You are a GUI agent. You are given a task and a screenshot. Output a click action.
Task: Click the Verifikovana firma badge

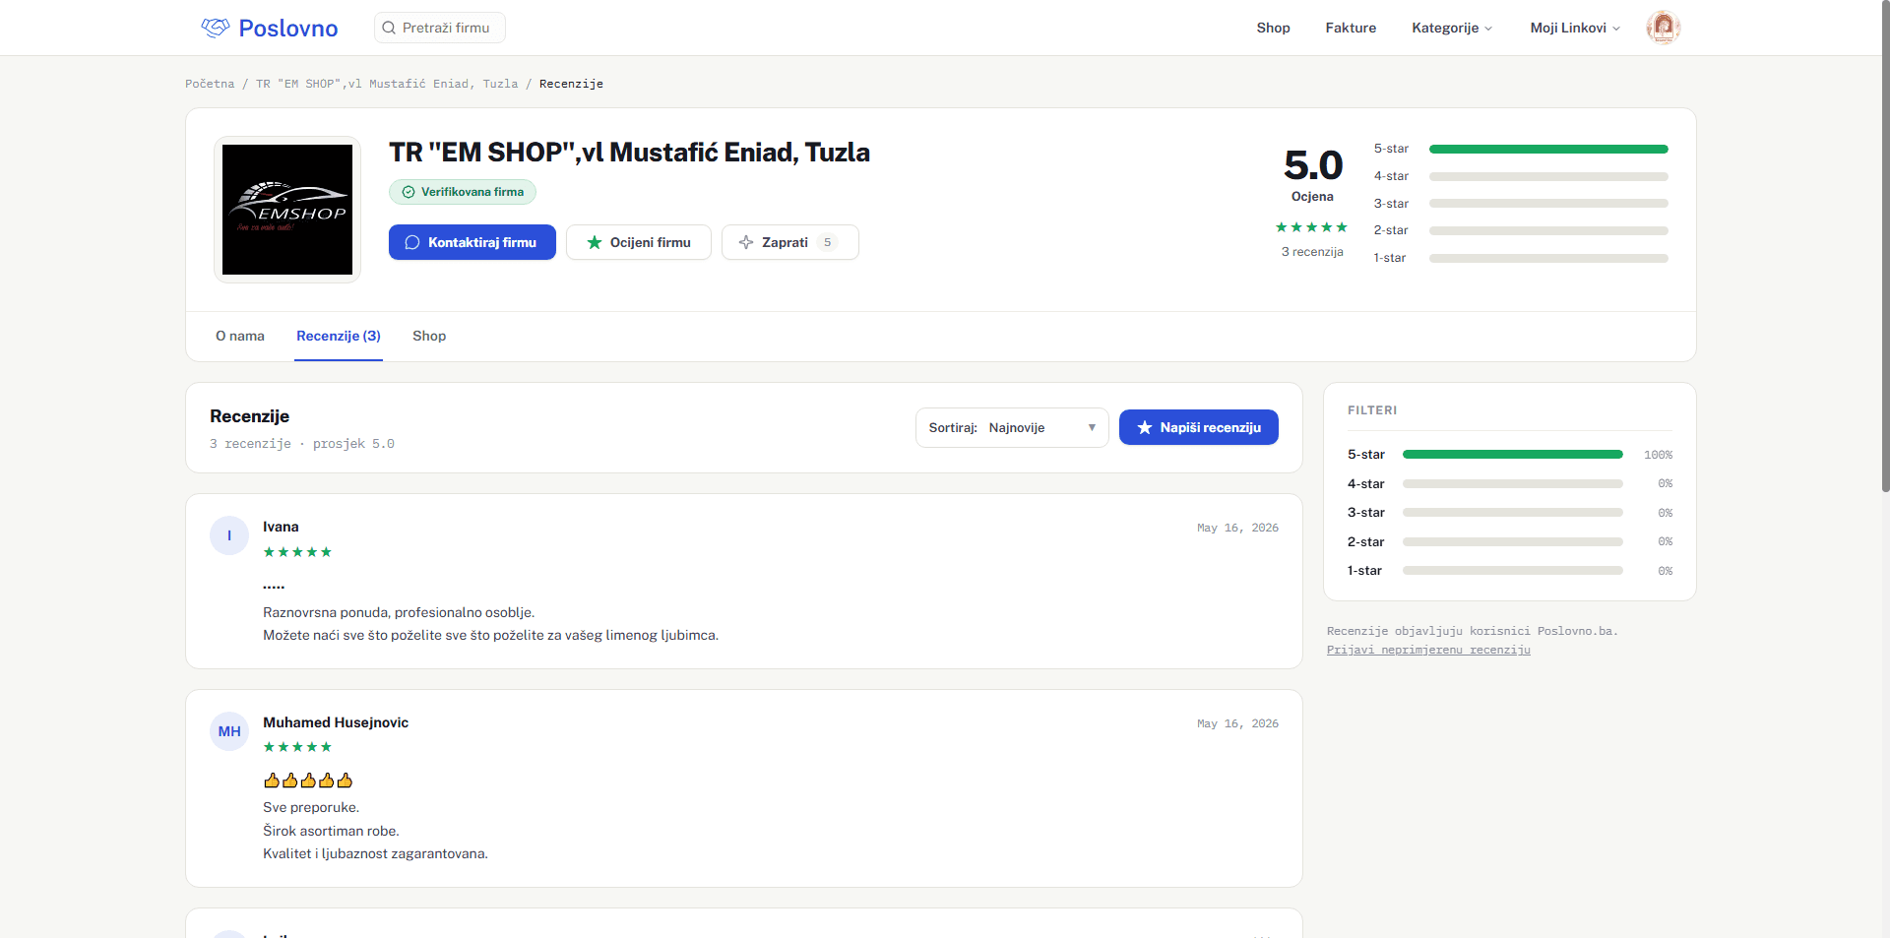463,192
